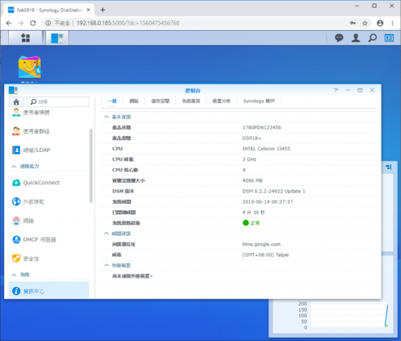Click the resource monitor widget graph
Screen dimensions: 401x341
(x=349, y=316)
